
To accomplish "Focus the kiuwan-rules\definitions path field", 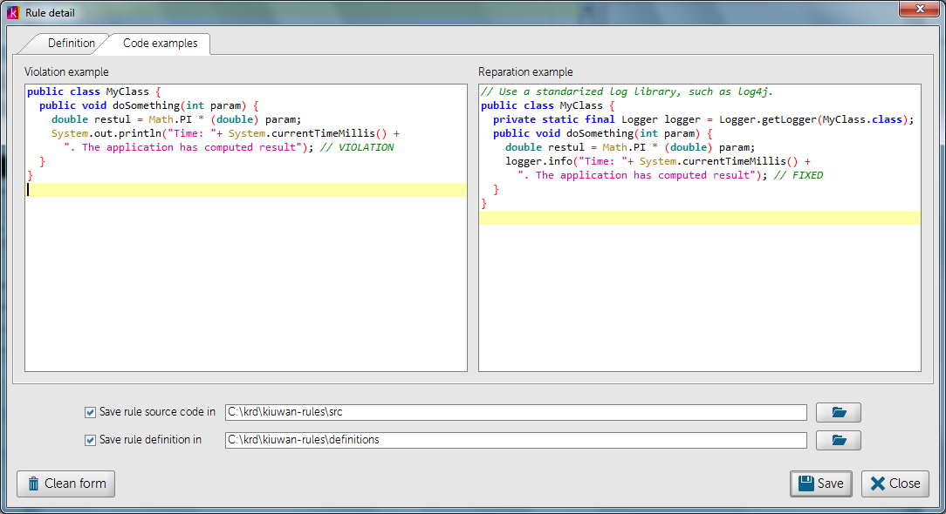I will point(515,440).
